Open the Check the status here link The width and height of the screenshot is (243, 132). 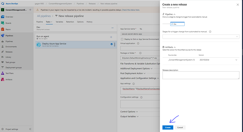click(131, 10)
